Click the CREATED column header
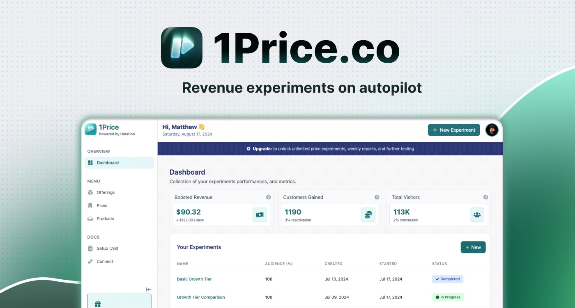Screen dimensions: 575x308 (333, 264)
